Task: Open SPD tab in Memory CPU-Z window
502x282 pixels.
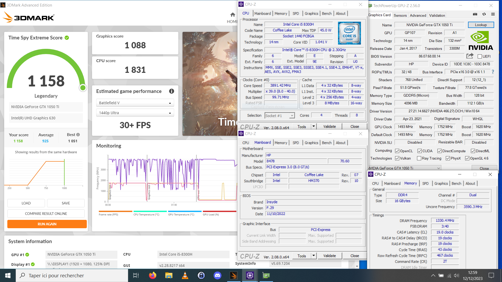Action: pyautogui.click(x=425, y=184)
